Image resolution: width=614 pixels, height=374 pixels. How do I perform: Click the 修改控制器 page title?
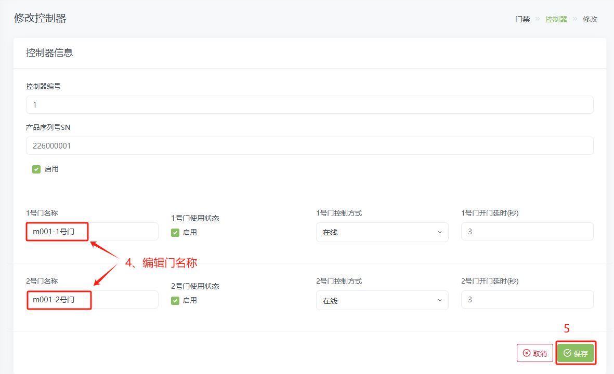click(40, 18)
